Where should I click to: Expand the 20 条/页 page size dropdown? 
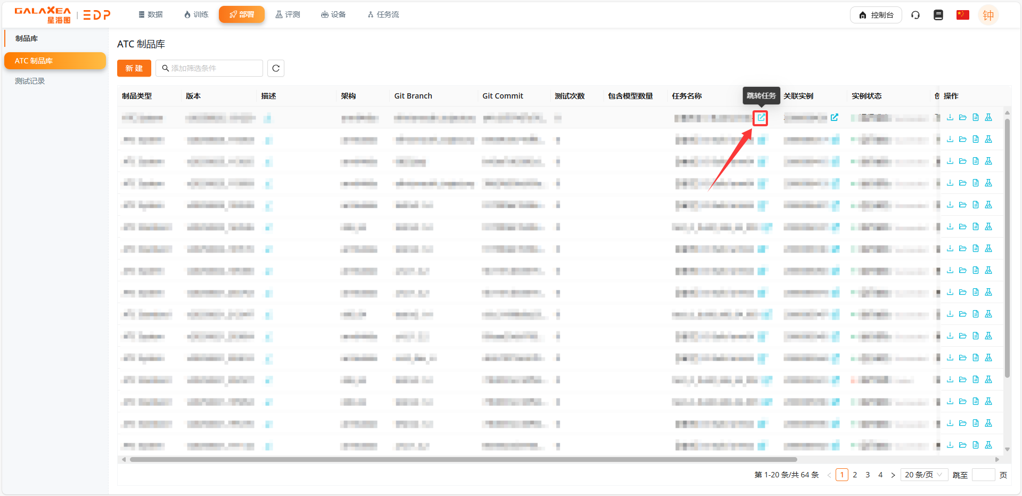click(924, 475)
